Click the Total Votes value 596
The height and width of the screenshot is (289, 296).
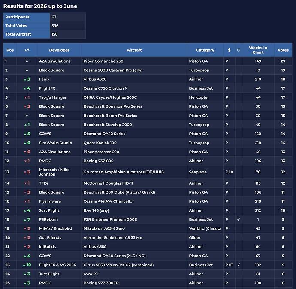55,26
